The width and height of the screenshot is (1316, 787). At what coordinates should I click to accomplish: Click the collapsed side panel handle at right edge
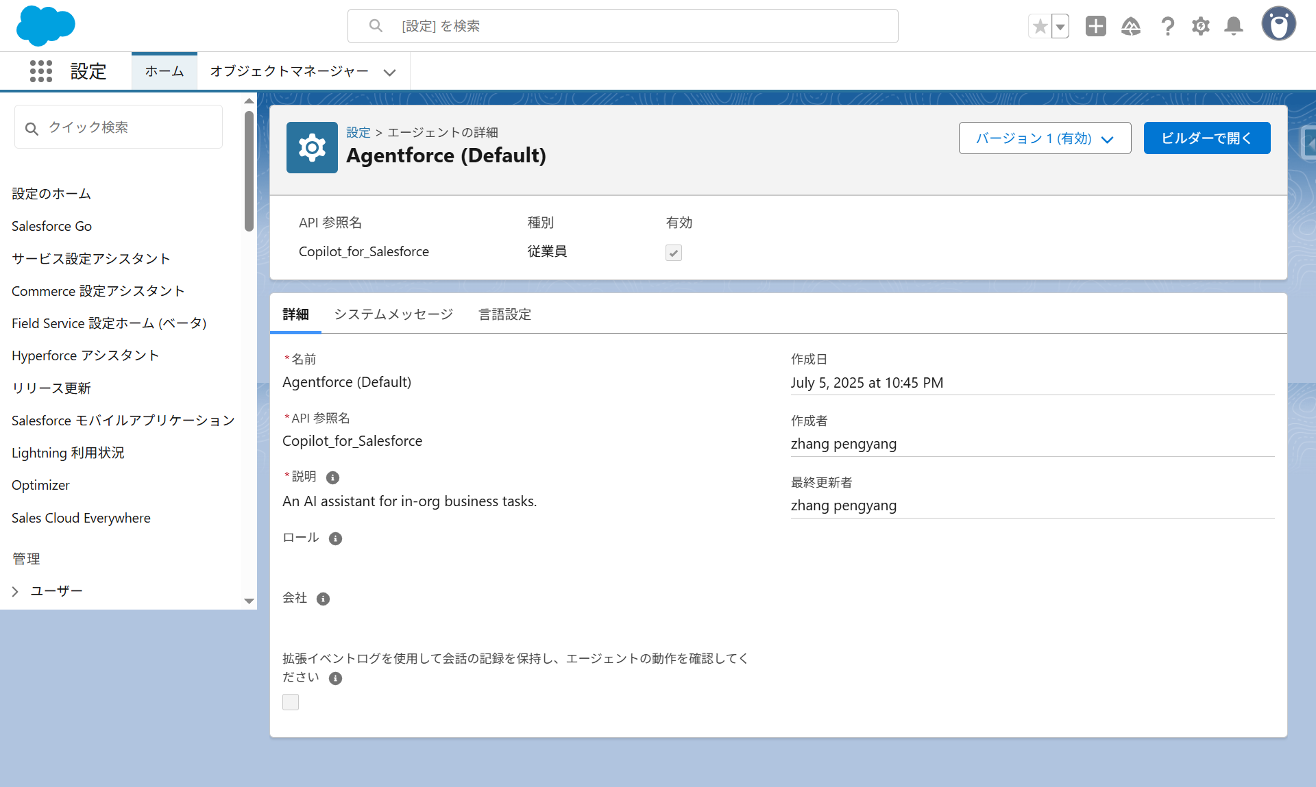point(1309,143)
